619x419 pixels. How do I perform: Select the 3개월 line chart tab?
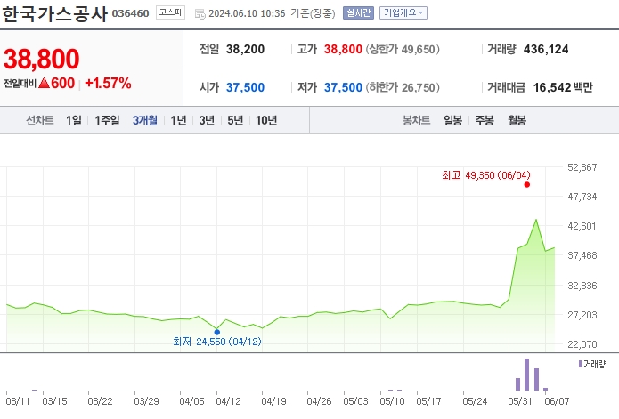[145, 120]
